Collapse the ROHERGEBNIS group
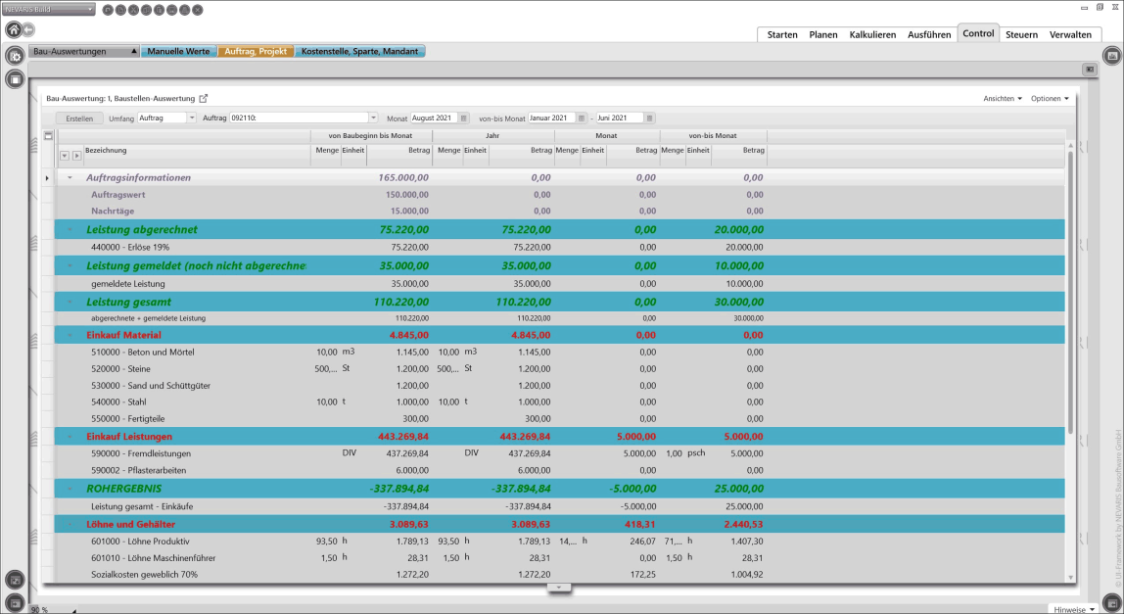 point(70,489)
